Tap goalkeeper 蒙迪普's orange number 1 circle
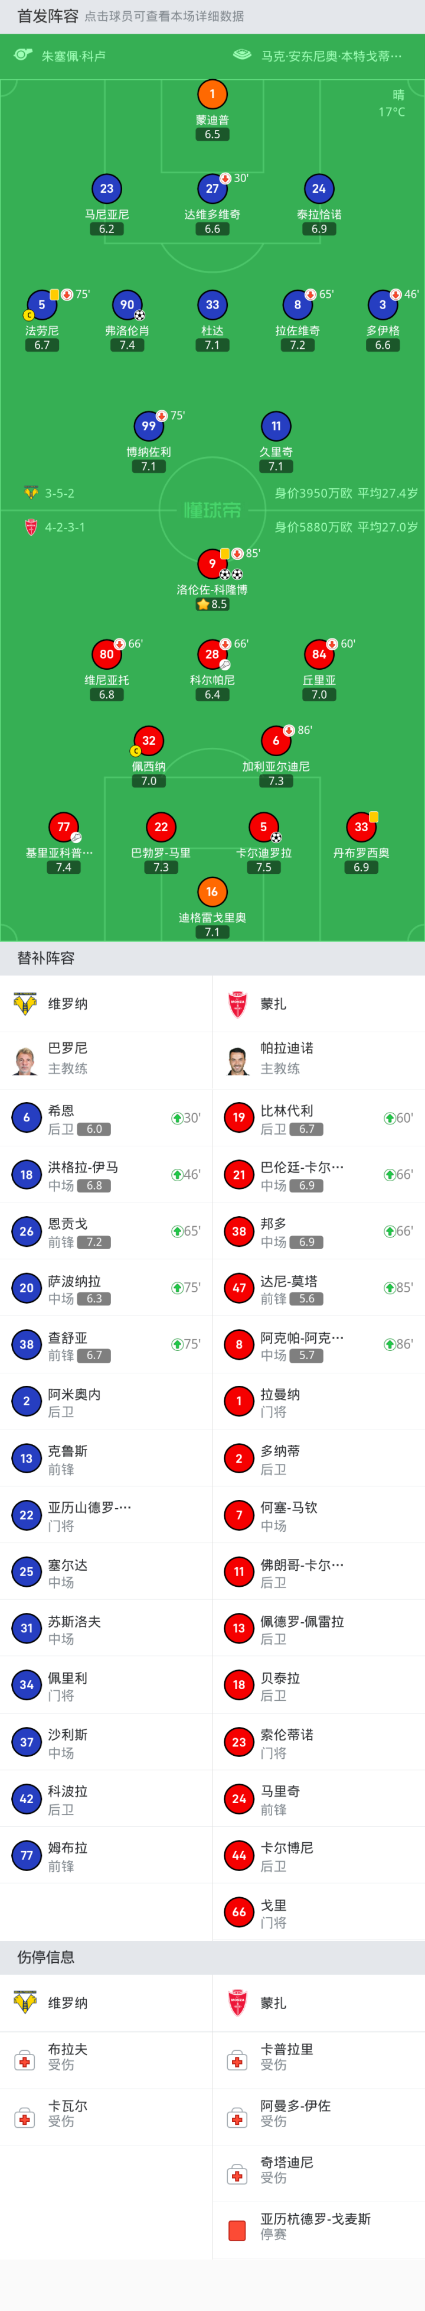425x2311 pixels. [212, 94]
